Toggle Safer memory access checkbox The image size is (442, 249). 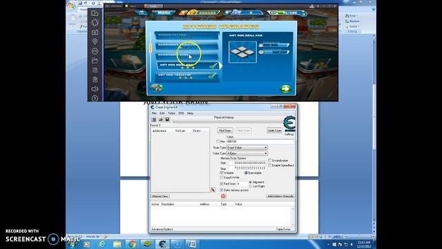(222, 190)
